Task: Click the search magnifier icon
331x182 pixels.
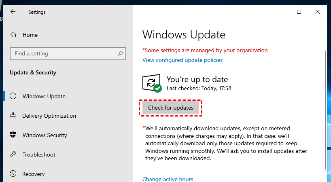Action: coord(120,53)
